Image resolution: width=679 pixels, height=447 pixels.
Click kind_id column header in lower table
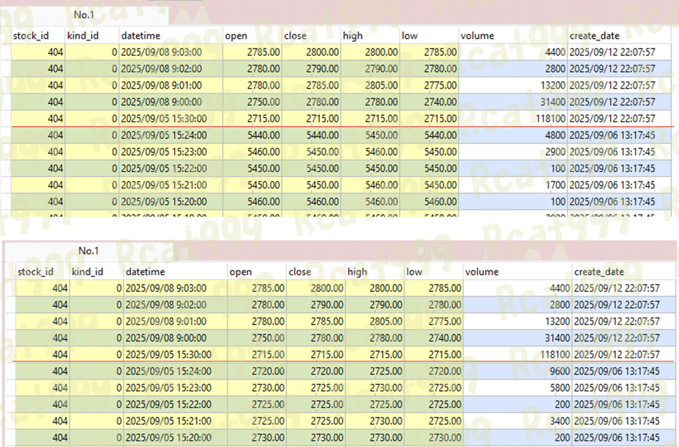pos(96,272)
